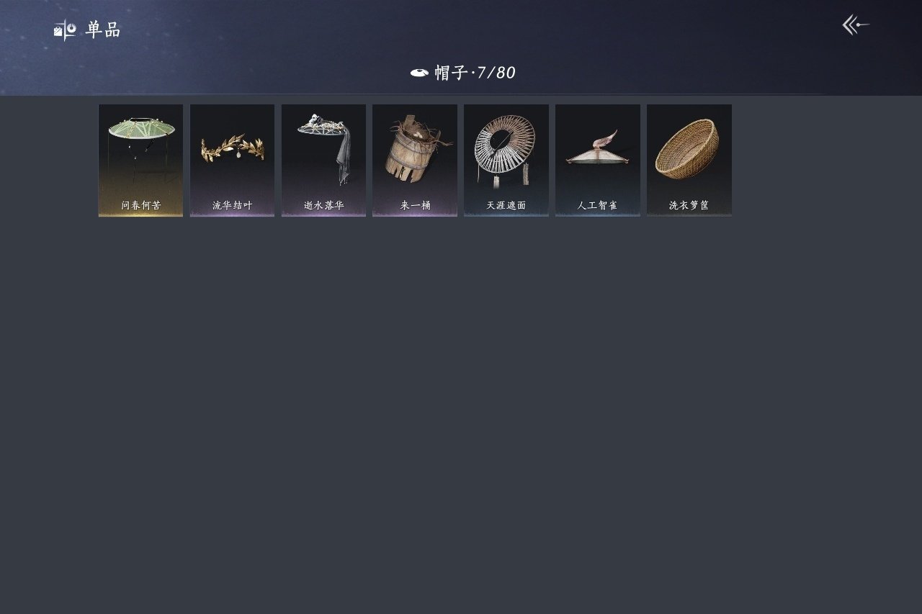Pick the 逝水落华 name label
Viewport: 922px width, 614px height.
point(324,205)
